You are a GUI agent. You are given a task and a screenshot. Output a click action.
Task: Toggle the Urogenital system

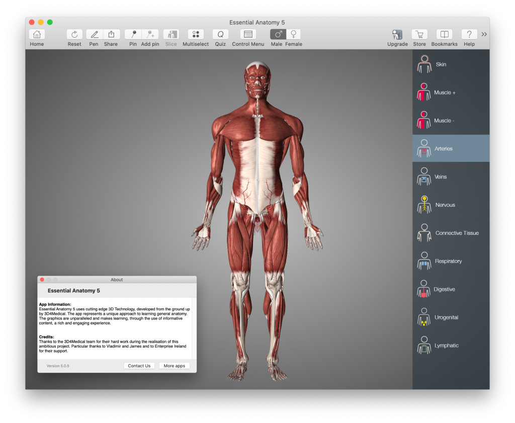[451, 317]
